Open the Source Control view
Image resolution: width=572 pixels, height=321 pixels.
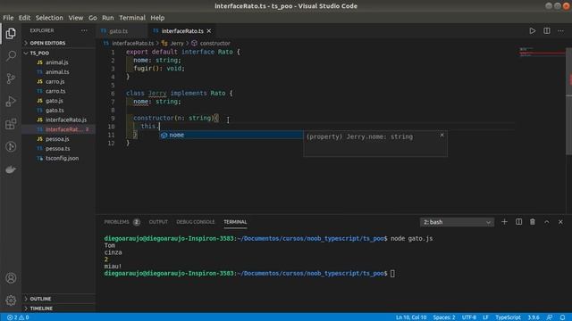click(11, 78)
